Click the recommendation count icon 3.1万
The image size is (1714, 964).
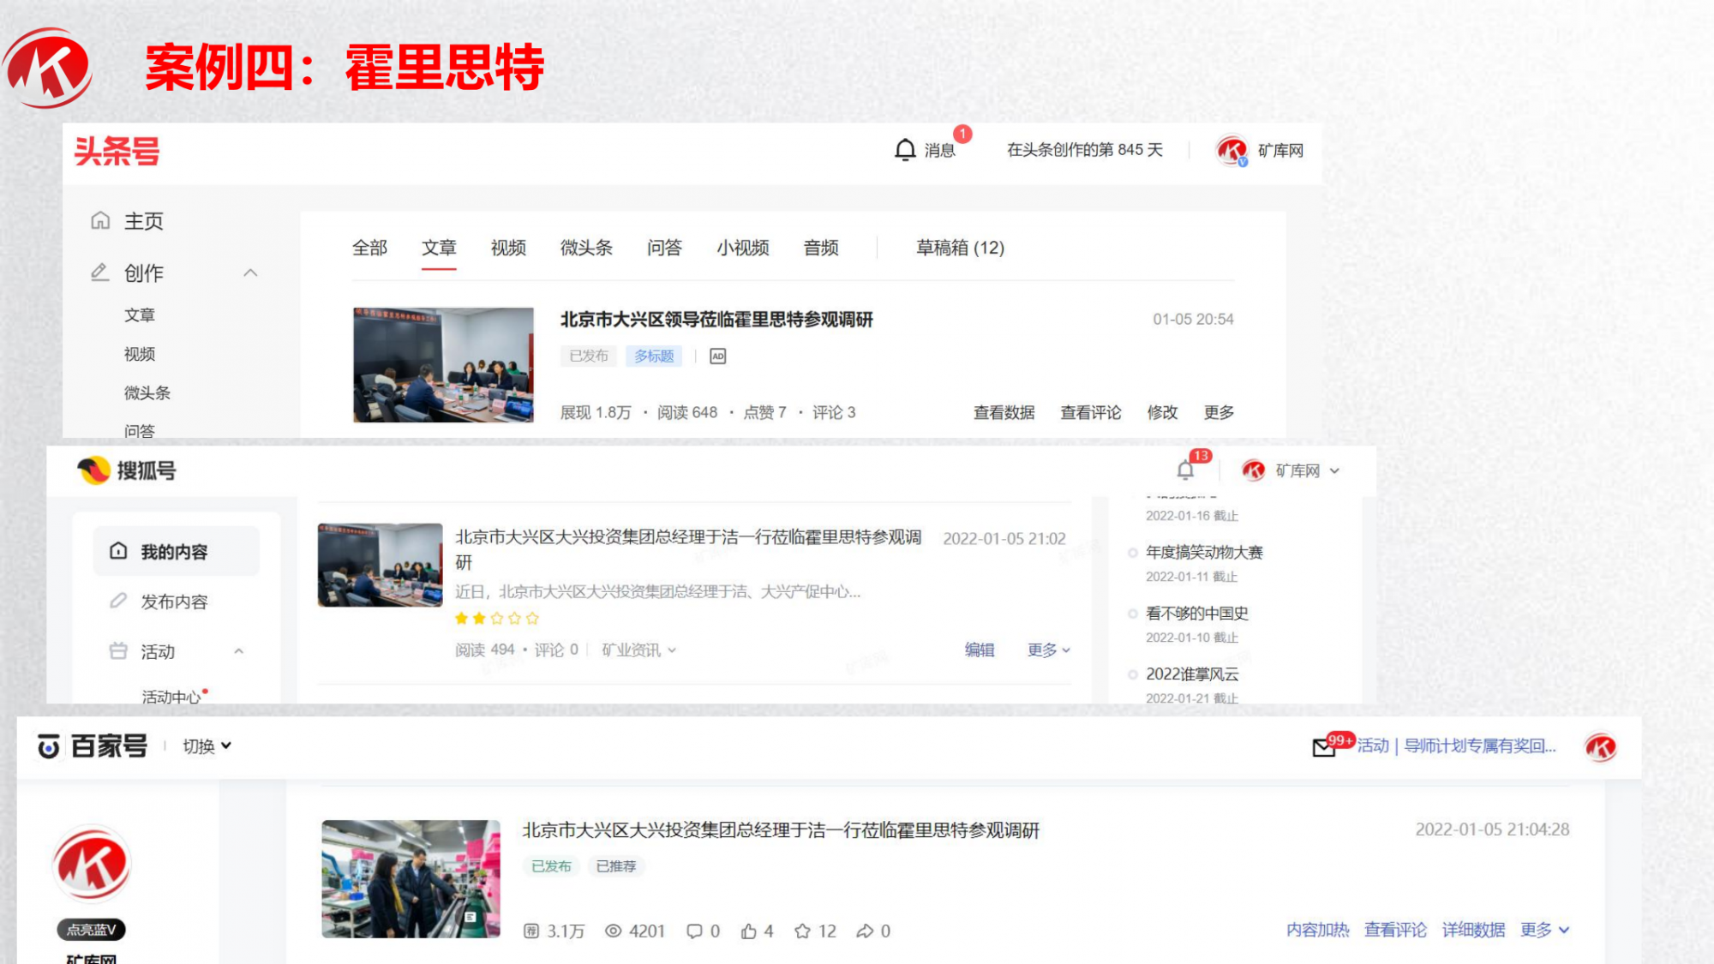[531, 931]
